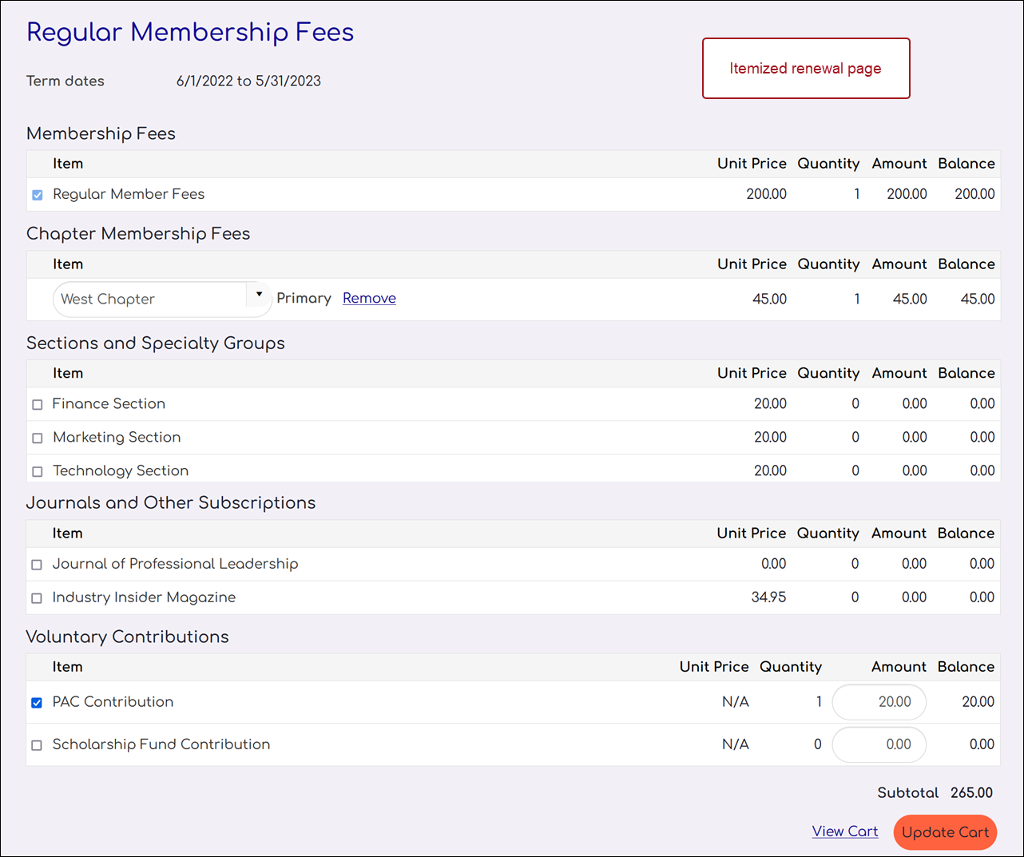Click Industry Insider Magazine unit price 34.95

pyautogui.click(x=768, y=597)
